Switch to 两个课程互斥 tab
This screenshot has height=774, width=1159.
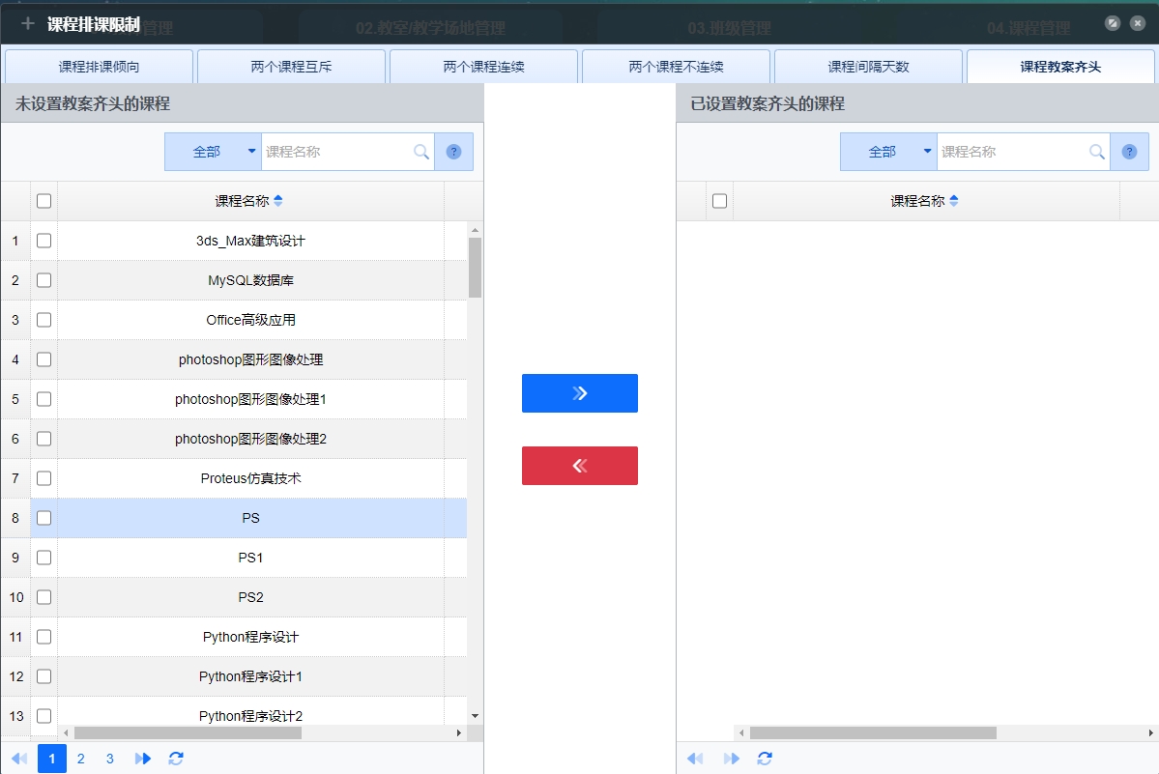(291, 67)
